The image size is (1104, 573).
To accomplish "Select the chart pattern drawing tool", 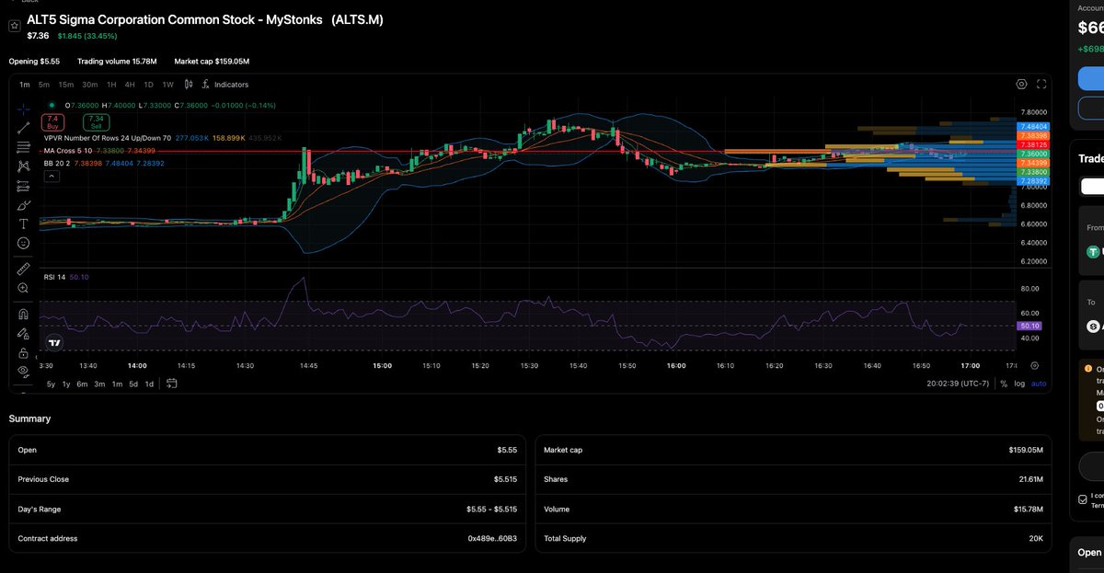I will (x=23, y=166).
